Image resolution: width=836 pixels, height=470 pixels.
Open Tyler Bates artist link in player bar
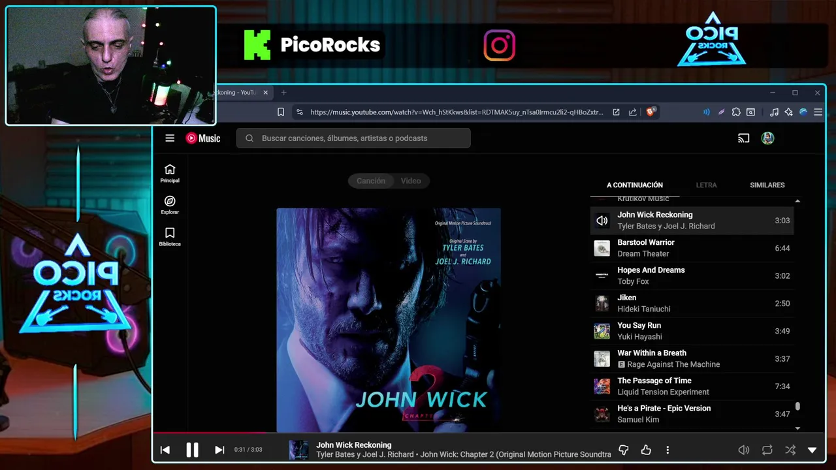(x=336, y=454)
